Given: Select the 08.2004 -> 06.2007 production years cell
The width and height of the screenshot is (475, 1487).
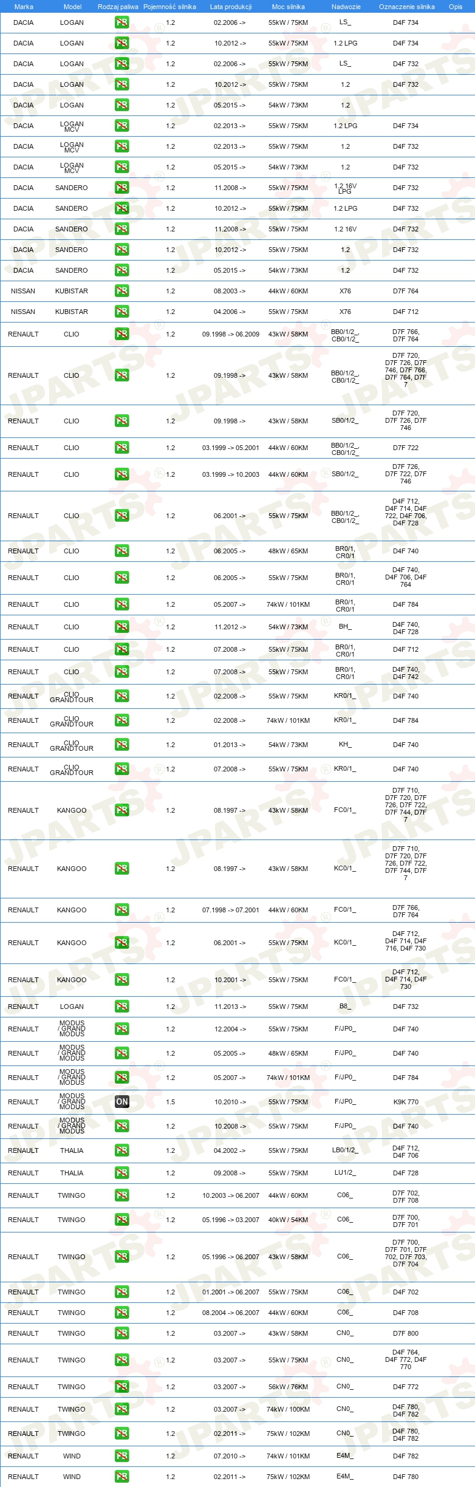Looking at the screenshot, I should pyautogui.click(x=231, y=1312).
